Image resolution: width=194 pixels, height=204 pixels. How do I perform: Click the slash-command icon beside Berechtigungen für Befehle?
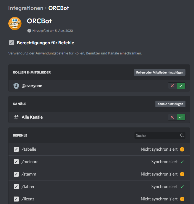(11, 43)
